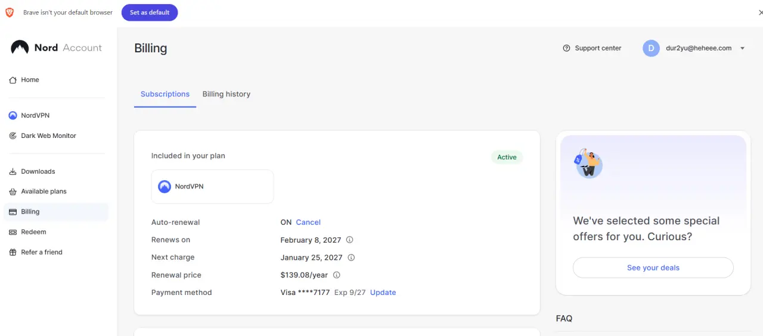Open Refer a friend

(36, 252)
